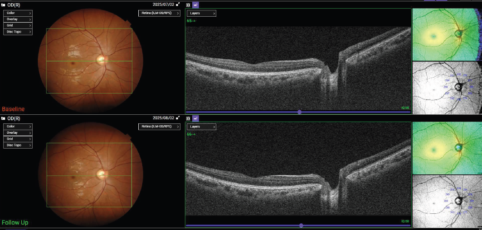Click the folder icon beside follow-up OD(R)
Viewport: 482px width, 230px height.
3,118
